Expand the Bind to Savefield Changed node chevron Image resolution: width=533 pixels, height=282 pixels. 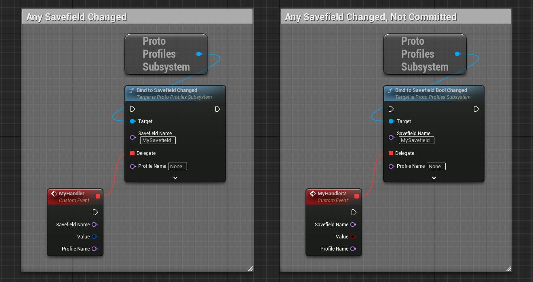[175, 178]
